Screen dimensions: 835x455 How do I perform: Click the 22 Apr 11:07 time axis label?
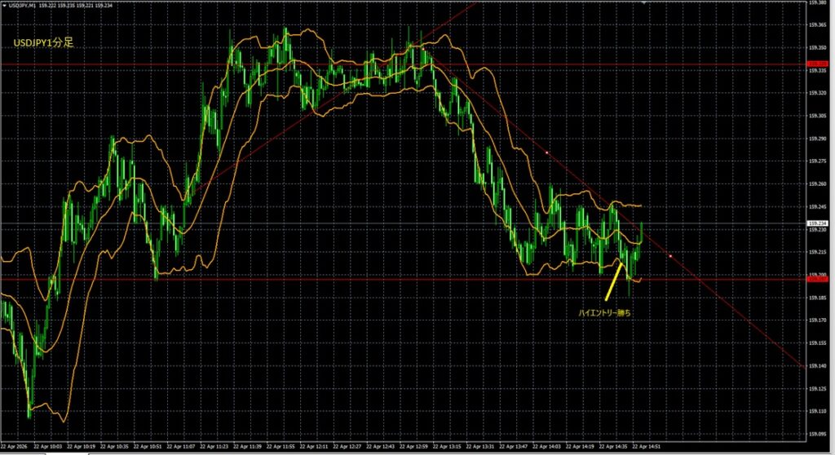pyautogui.click(x=181, y=447)
